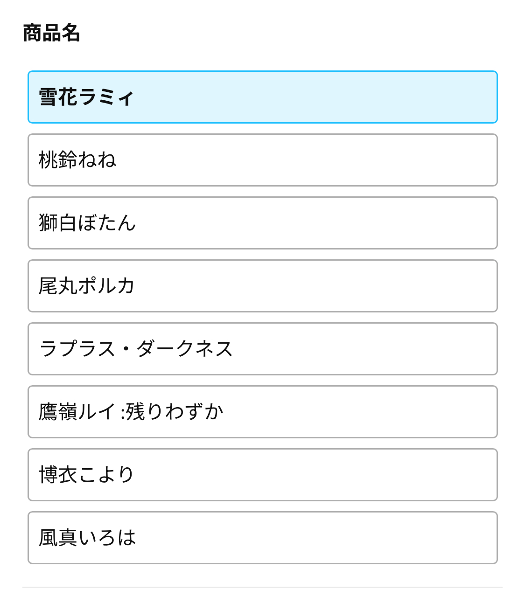Click the 尾丸ポルカ name text

[x=87, y=286]
